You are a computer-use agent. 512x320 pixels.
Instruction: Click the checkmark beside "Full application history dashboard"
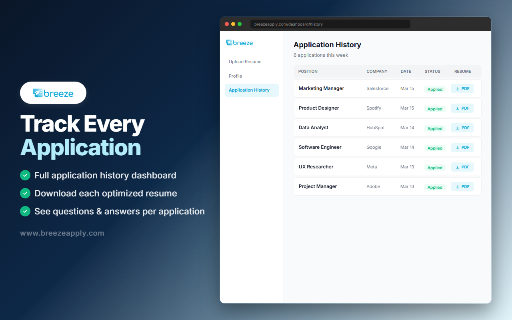click(x=25, y=175)
